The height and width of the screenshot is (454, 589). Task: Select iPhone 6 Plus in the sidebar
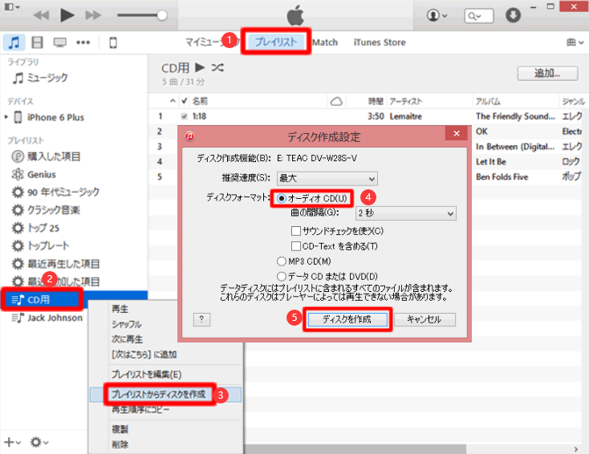(49, 117)
